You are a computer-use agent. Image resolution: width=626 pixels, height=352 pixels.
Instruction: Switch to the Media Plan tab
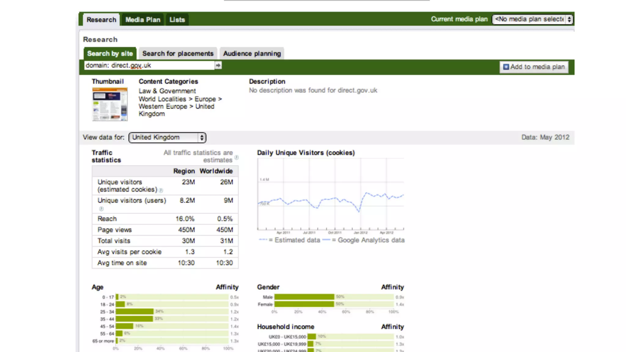pos(143,20)
